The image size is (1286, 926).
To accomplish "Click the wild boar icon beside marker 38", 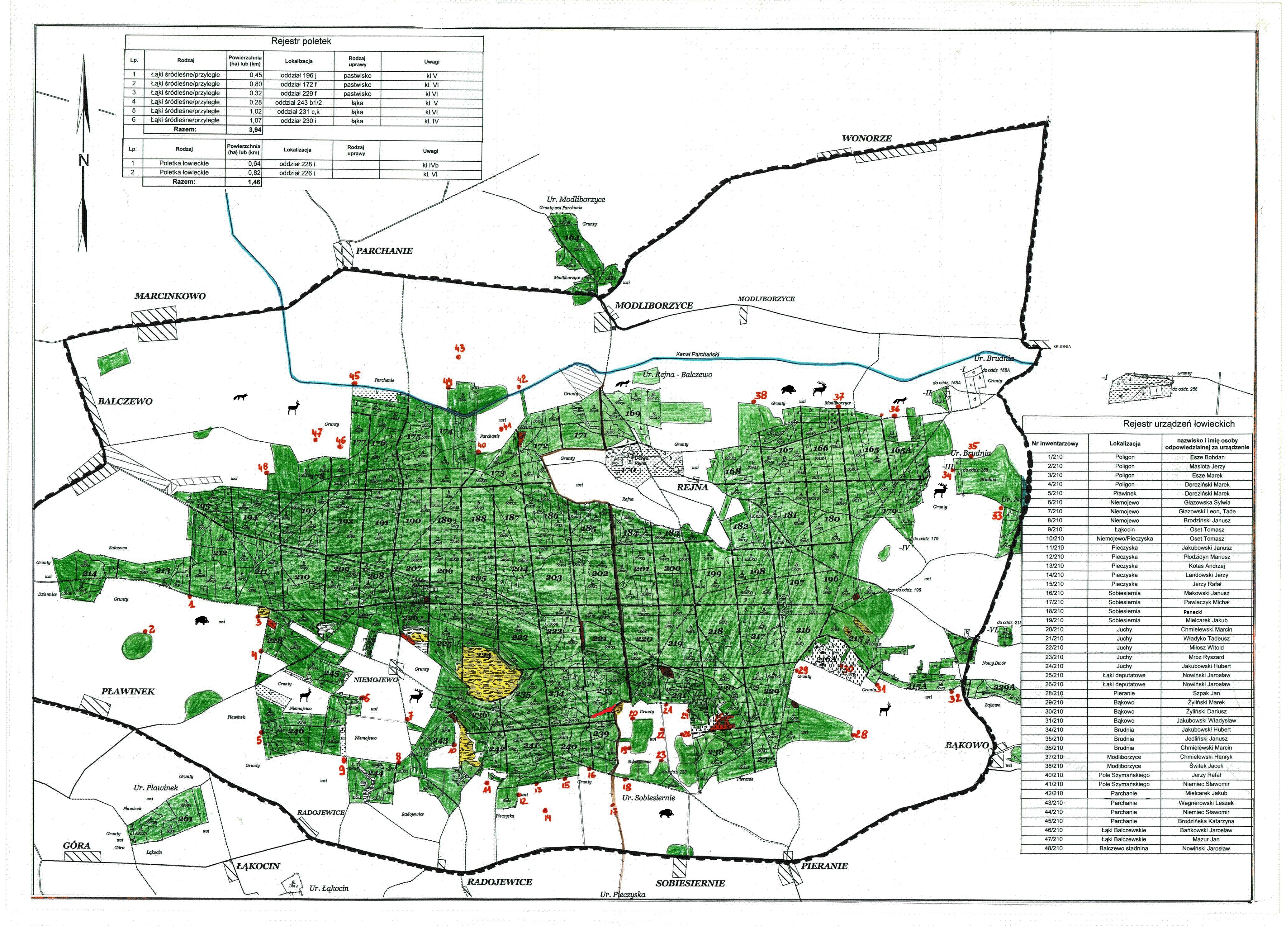I will [x=789, y=390].
